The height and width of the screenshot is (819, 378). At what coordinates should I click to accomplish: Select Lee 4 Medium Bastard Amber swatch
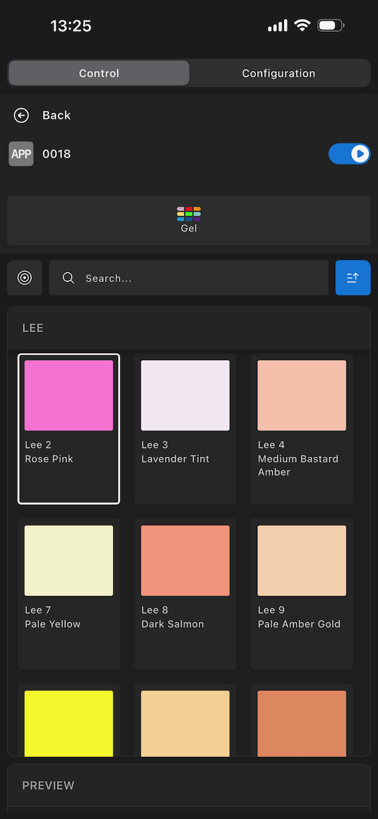tap(302, 429)
